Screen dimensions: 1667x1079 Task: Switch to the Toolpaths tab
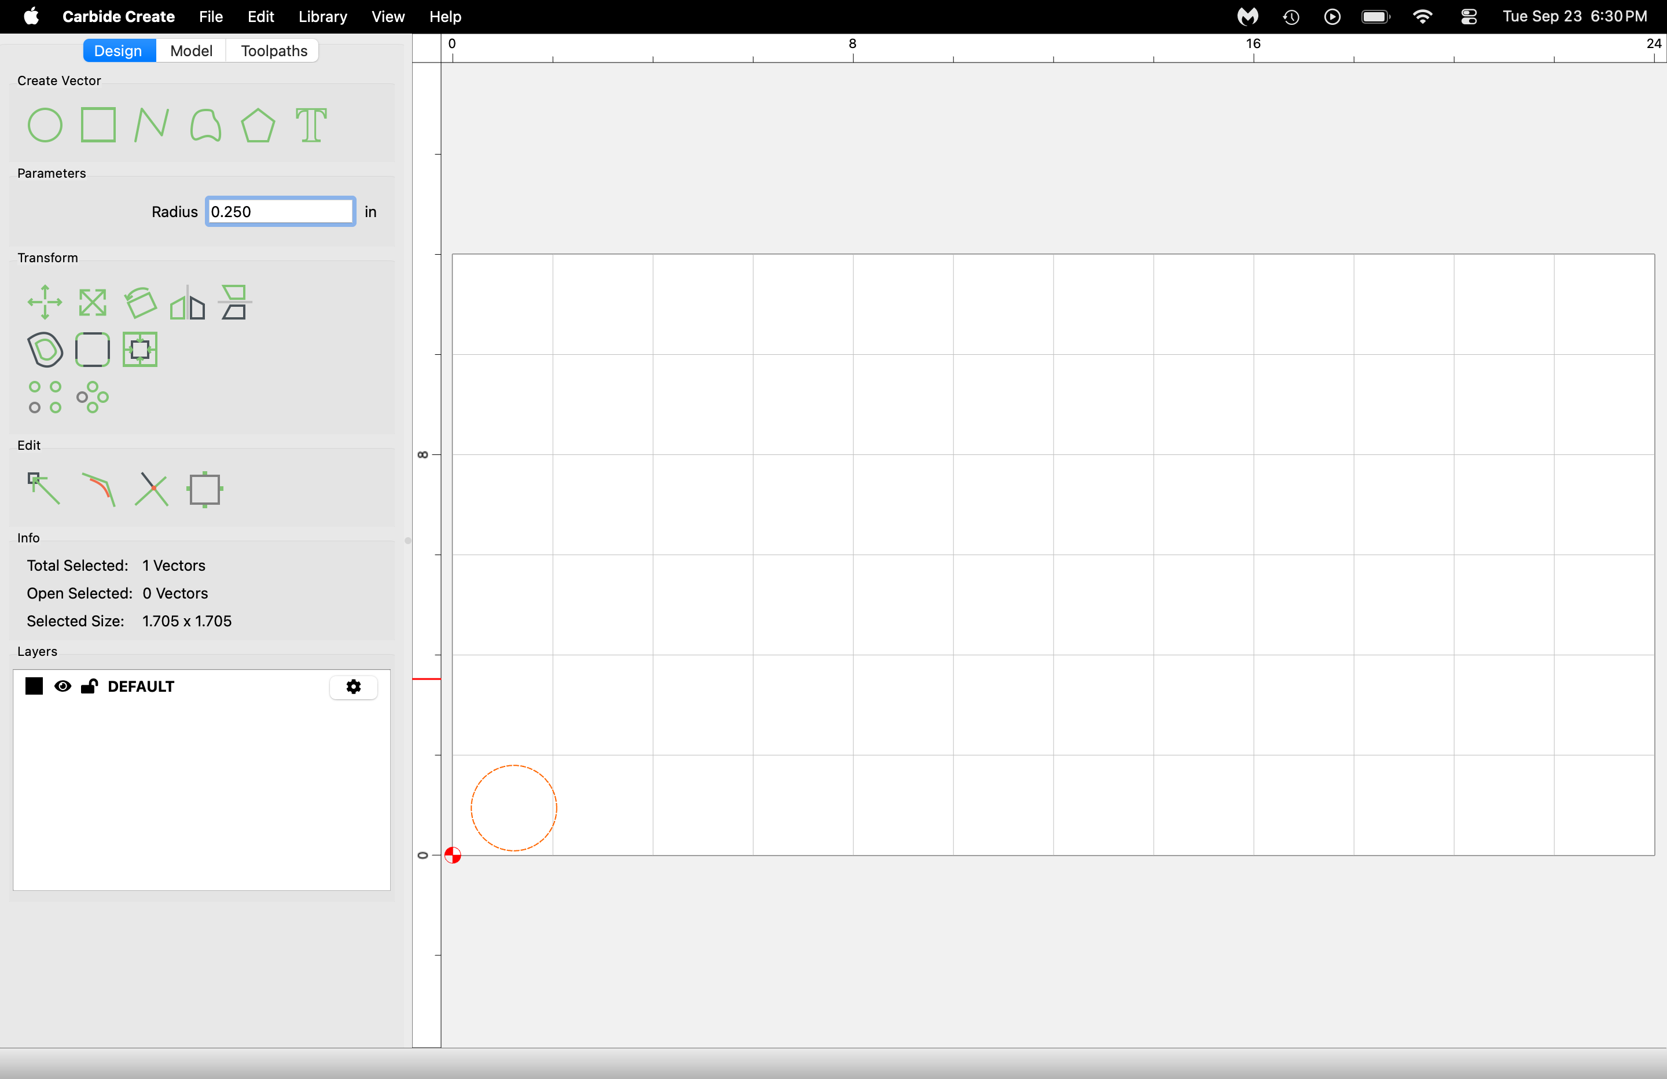coord(274,50)
